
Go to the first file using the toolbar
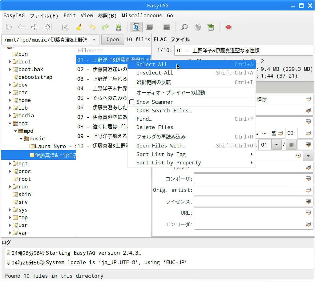point(8,27)
